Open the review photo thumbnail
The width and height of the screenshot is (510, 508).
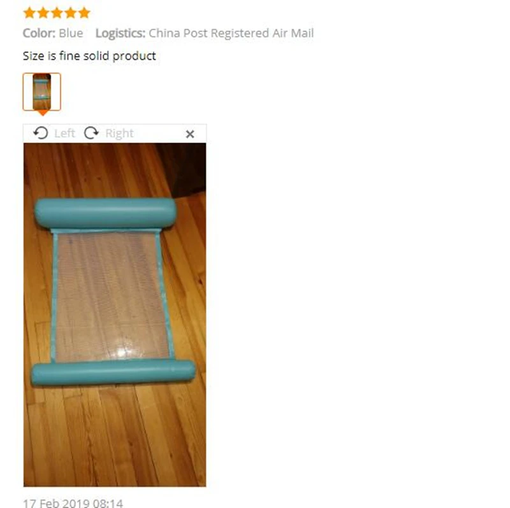pyautogui.click(x=41, y=92)
